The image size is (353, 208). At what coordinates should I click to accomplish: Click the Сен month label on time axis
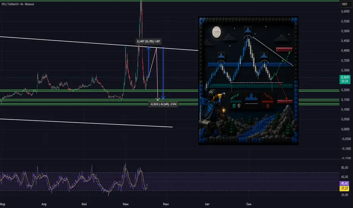tap(249, 204)
